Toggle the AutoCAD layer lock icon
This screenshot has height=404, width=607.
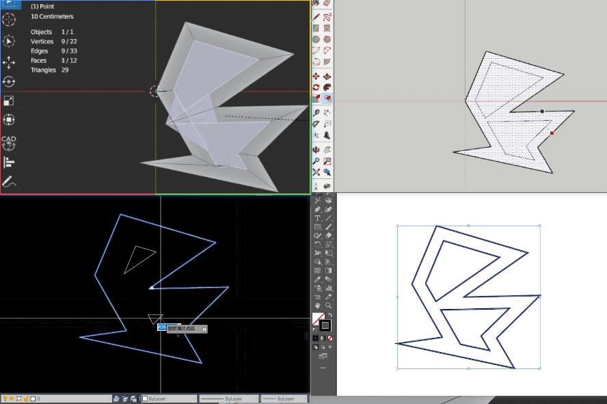tap(26, 399)
